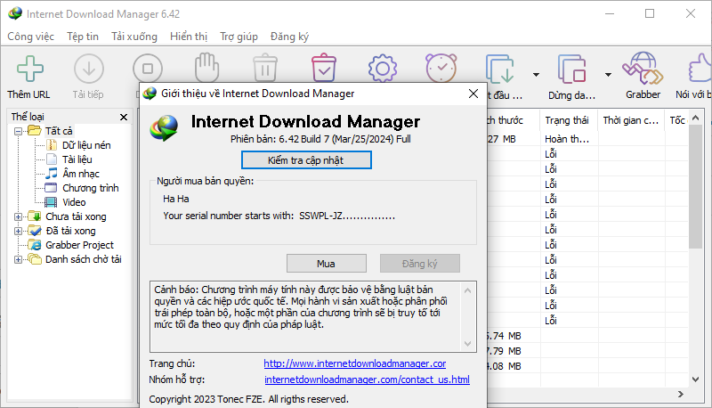The image size is (712, 408).
Task: Select the Âm nhạc category
Action: (x=81, y=174)
